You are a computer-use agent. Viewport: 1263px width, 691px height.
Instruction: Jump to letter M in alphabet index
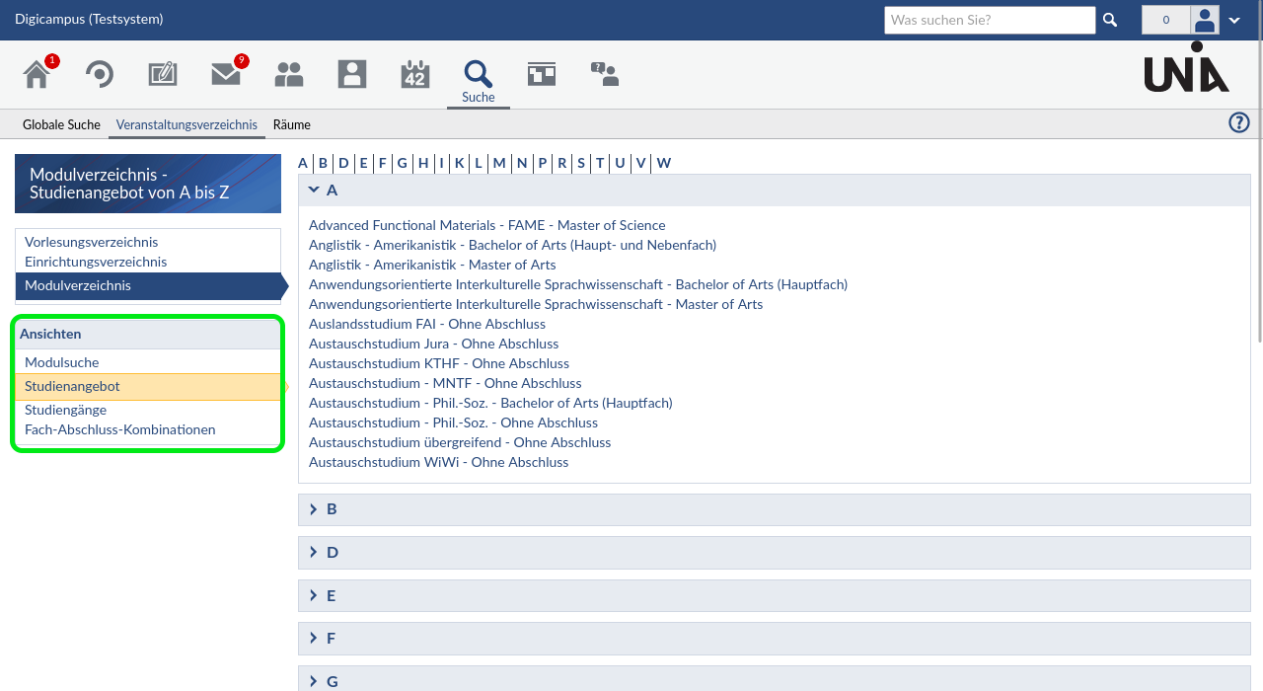pyautogui.click(x=499, y=163)
